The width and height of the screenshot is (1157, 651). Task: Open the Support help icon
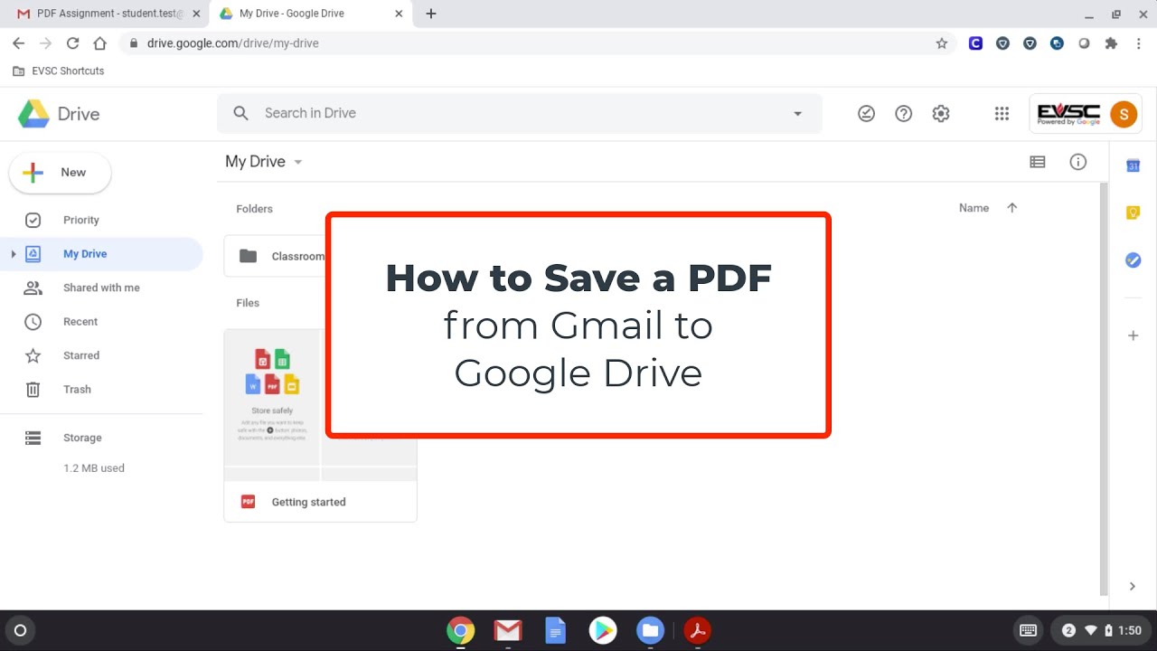(903, 113)
